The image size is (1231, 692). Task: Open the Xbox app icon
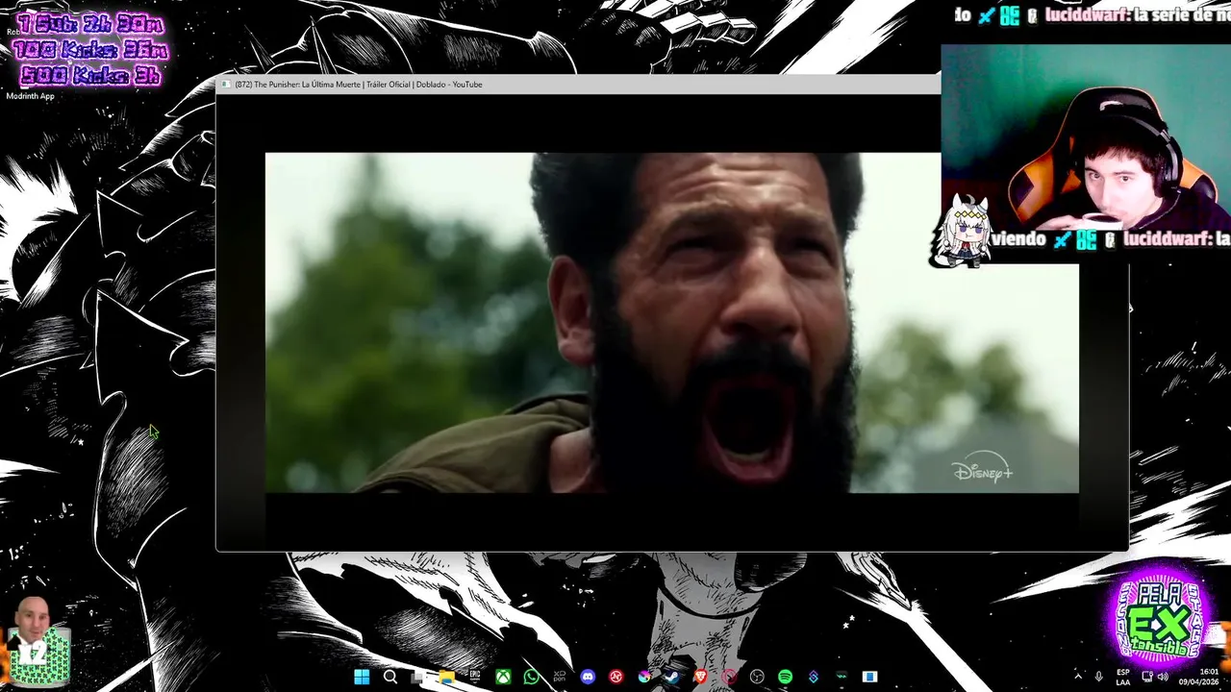click(503, 677)
